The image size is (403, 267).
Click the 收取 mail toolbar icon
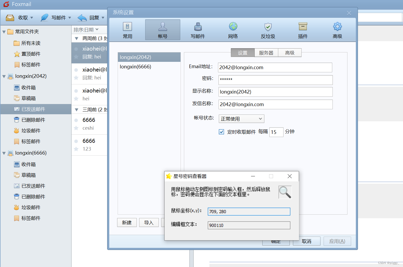click(x=10, y=18)
